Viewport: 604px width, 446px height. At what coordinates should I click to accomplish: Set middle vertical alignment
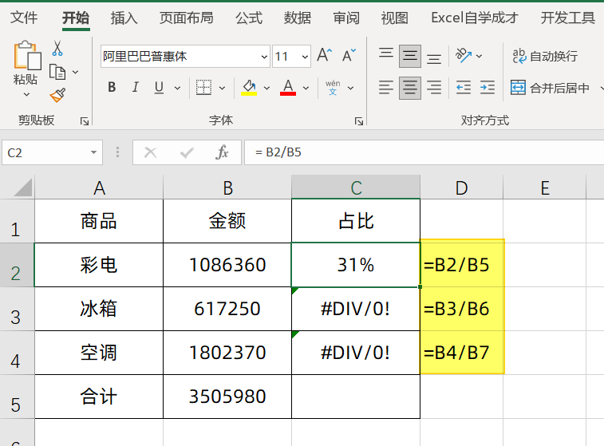pos(410,56)
